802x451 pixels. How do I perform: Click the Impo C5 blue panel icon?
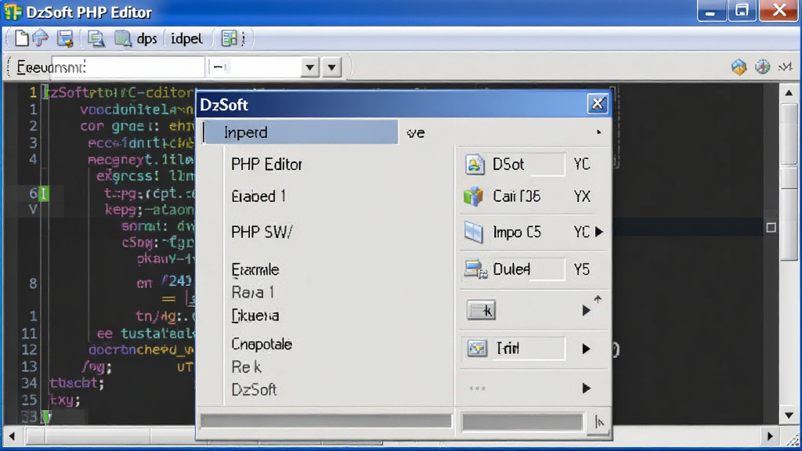coord(474,232)
